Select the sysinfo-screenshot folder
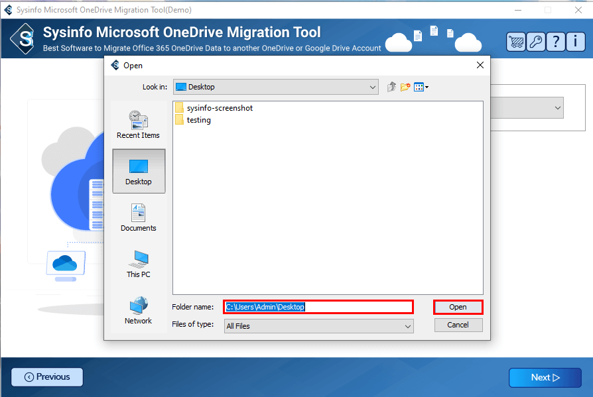Screen dimensions: 593x397 (x=214, y=108)
